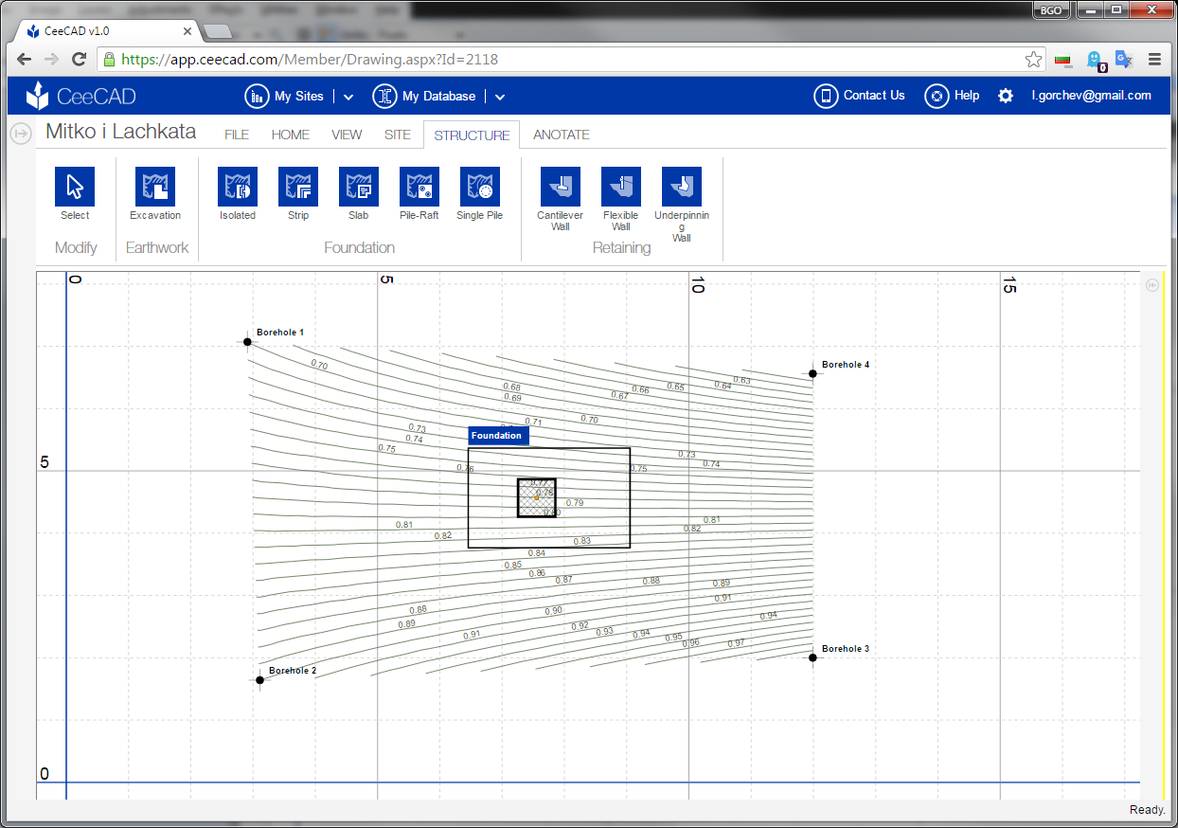Click the 0.97 contour label
This screenshot has height=828, width=1178.
(736, 643)
